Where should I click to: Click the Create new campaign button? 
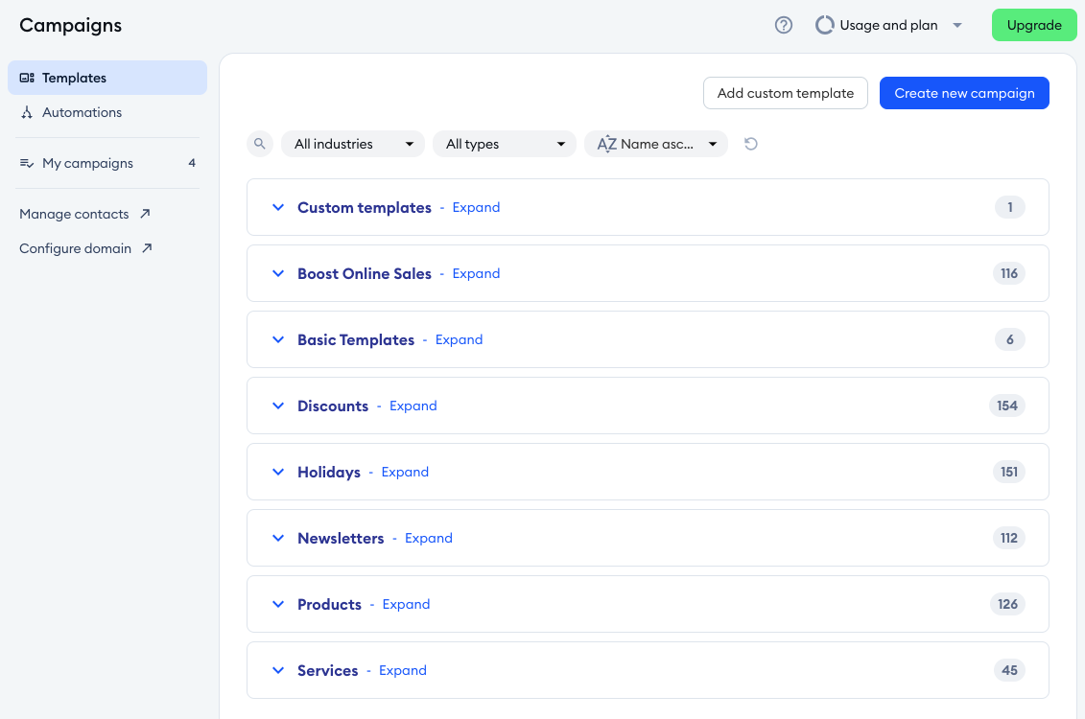[x=964, y=93]
